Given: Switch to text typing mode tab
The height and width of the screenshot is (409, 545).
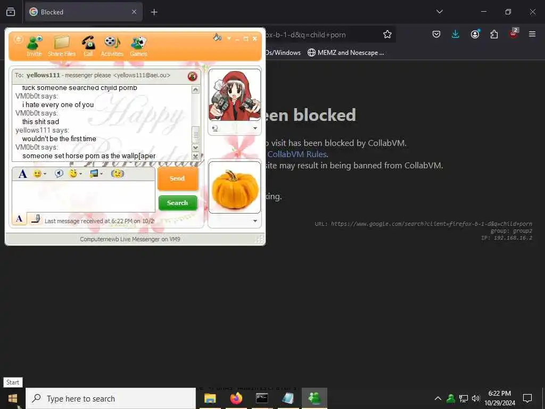Looking at the screenshot, I should coord(20,219).
